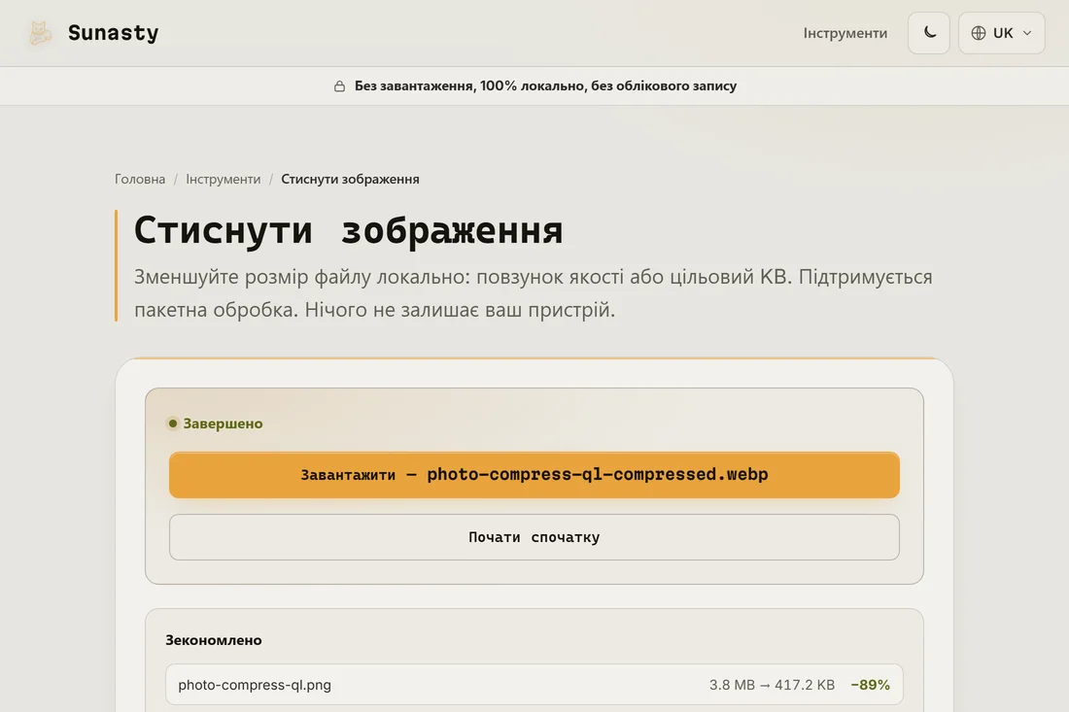The height and width of the screenshot is (712, 1069).
Task: Select the Стиснути зображення page heading
Action: coord(348,230)
